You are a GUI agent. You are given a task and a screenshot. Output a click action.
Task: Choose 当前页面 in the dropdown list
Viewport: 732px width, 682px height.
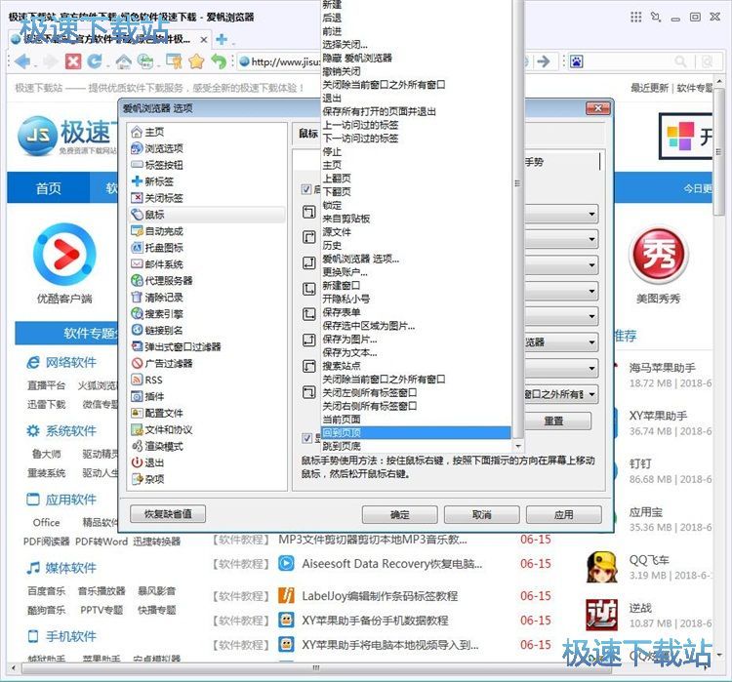click(x=416, y=420)
